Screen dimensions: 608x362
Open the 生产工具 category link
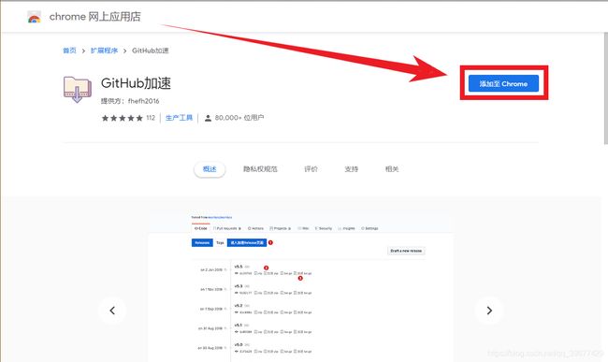pos(180,118)
